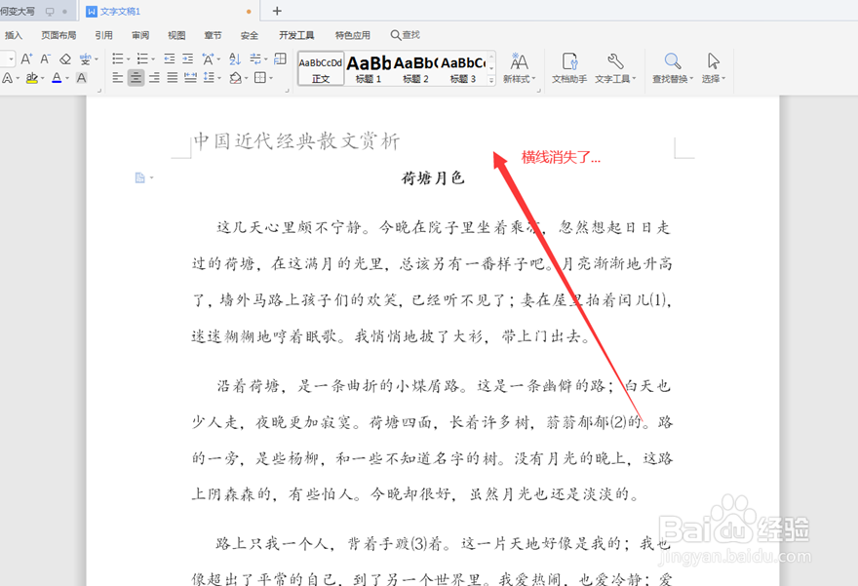Click the 查找 search box
Viewport: 858px width, 586px height.
click(x=406, y=35)
